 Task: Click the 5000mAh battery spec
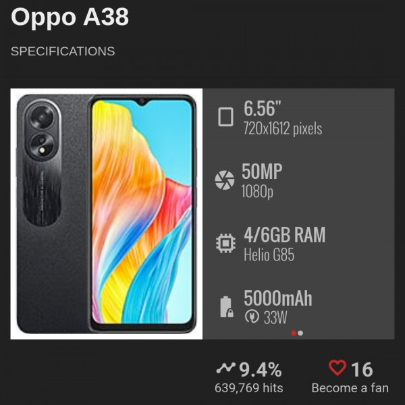coord(277,298)
